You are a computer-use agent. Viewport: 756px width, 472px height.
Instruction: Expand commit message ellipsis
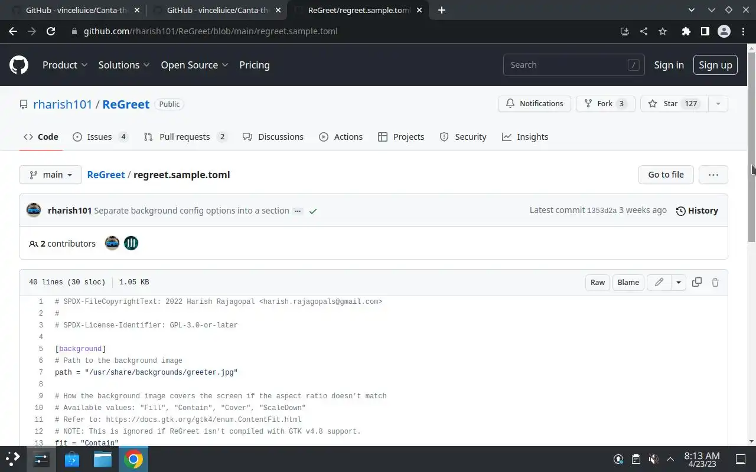[x=298, y=211]
